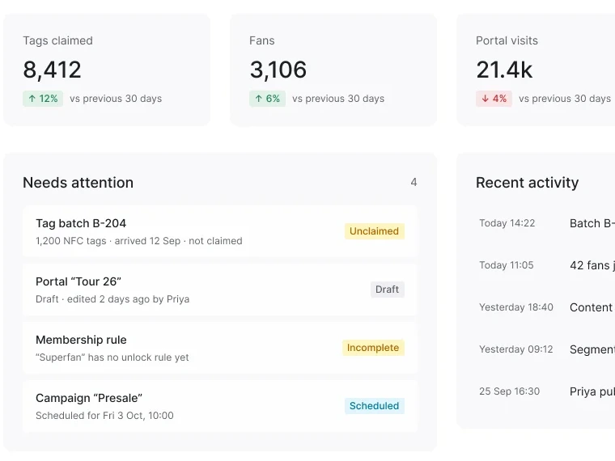Screen dimensions: 615x461
Task: Open the Tag batch B-204 row
Action: coord(220,231)
